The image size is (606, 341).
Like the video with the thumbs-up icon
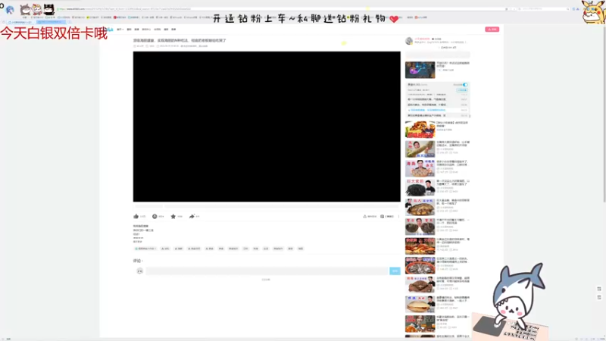[x=136, y=217]
